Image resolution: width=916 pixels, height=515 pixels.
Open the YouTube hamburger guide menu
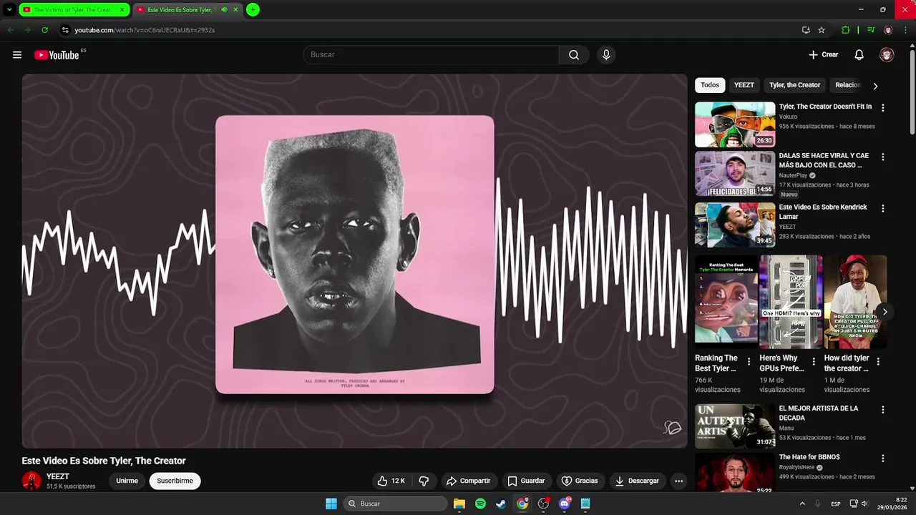click(17, 55)
